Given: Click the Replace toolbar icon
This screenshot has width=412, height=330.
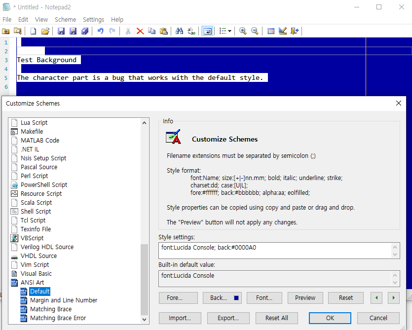Looking at the screenshot, I should (191, 31).
